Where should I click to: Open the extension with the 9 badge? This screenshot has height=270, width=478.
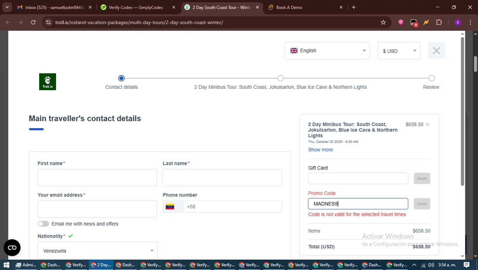pos(414,23)
